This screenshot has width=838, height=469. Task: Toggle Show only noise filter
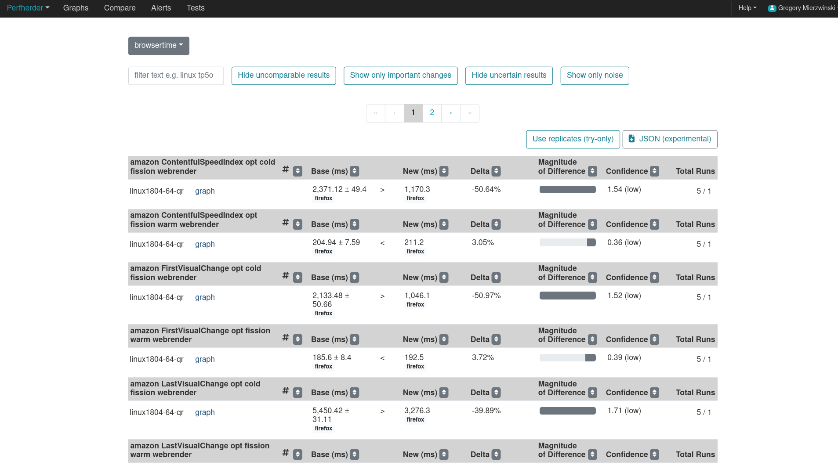(595, 75)
